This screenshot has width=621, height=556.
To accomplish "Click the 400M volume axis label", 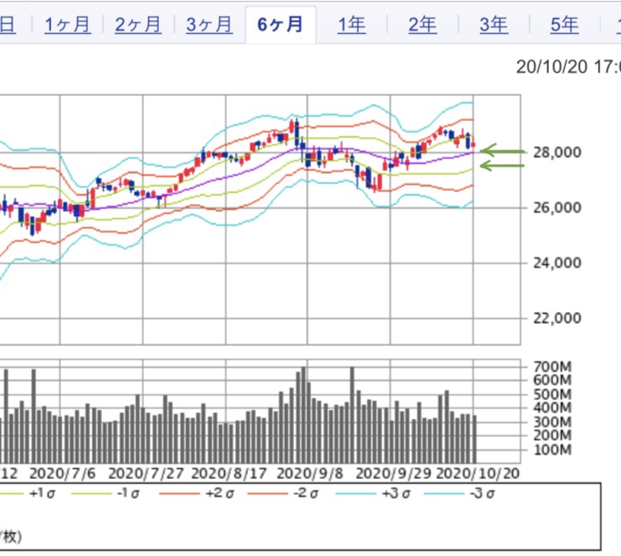I will 552,408.
